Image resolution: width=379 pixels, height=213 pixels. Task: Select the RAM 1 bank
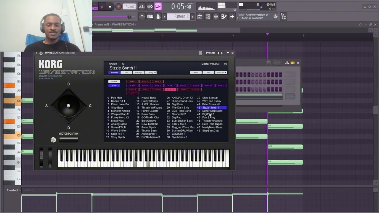[x=132, y=81]
